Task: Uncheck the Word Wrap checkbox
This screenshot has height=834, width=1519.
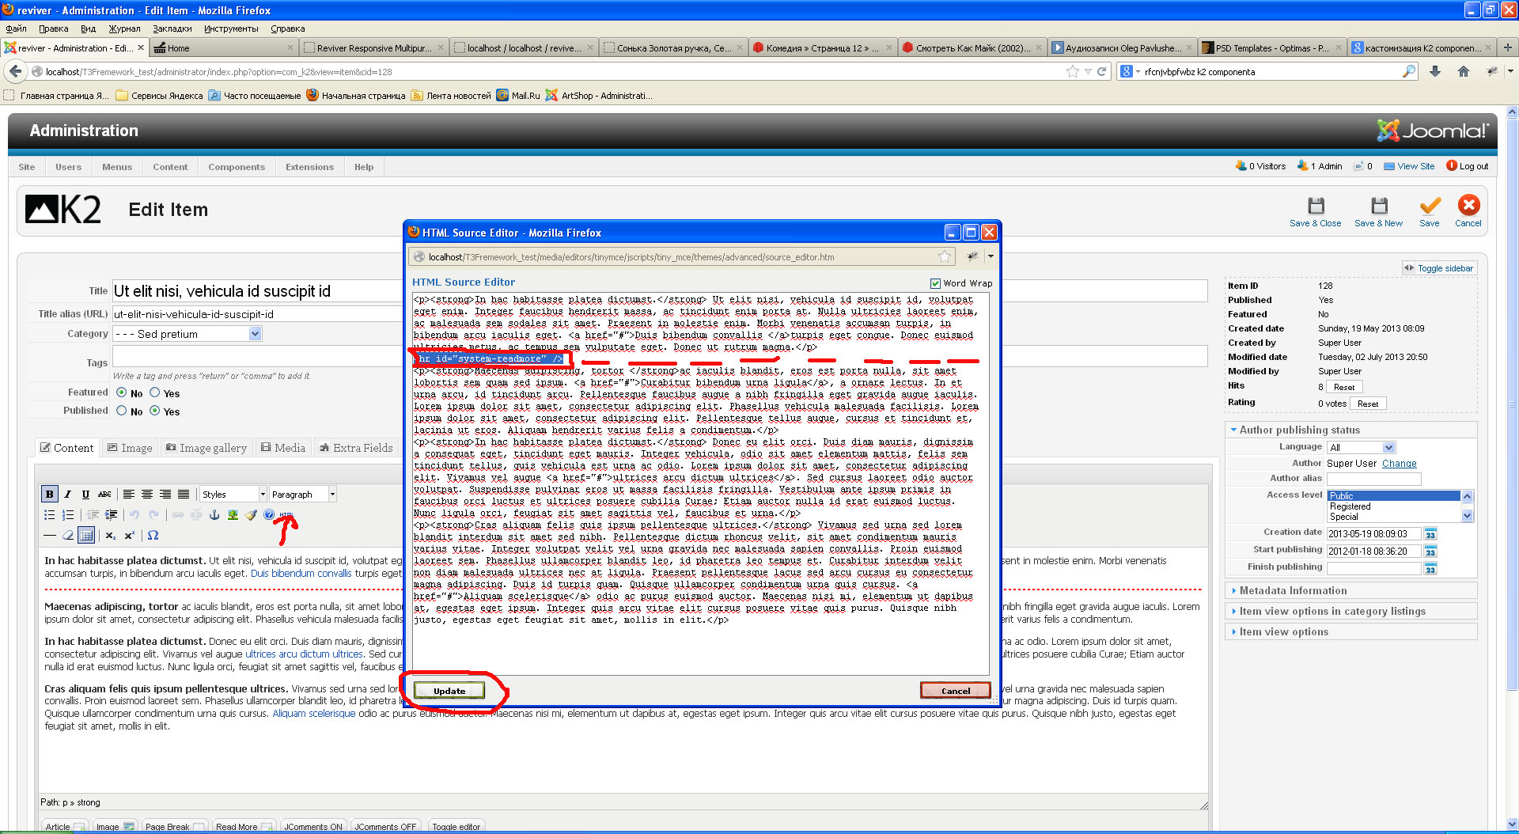Action: coord(935,283)
